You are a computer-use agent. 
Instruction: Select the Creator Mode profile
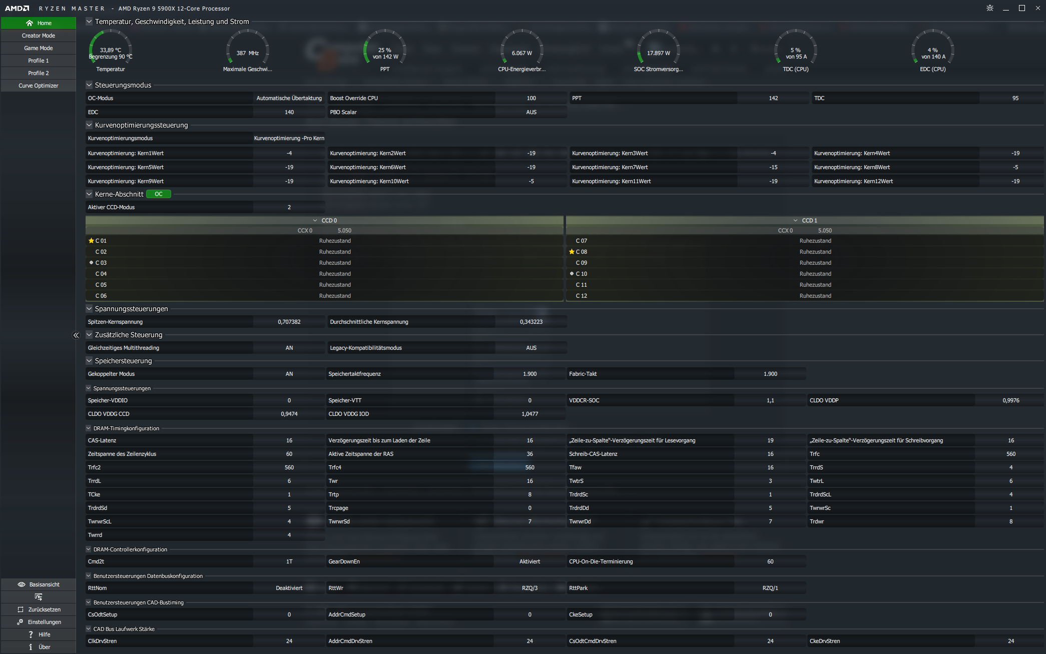(x=39, y=36)
